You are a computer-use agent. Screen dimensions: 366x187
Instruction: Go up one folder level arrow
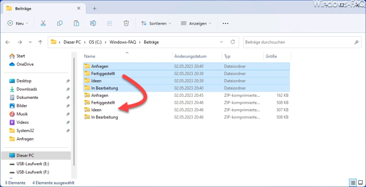click(40, 42)
